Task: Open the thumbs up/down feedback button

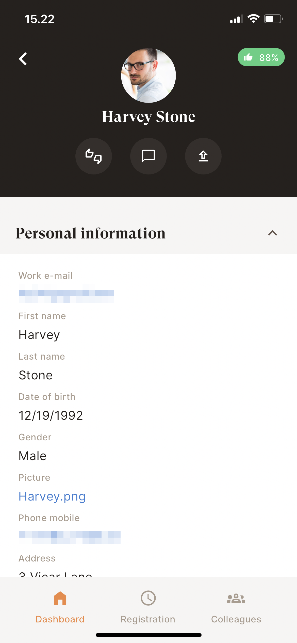Action: coord(94,156)
